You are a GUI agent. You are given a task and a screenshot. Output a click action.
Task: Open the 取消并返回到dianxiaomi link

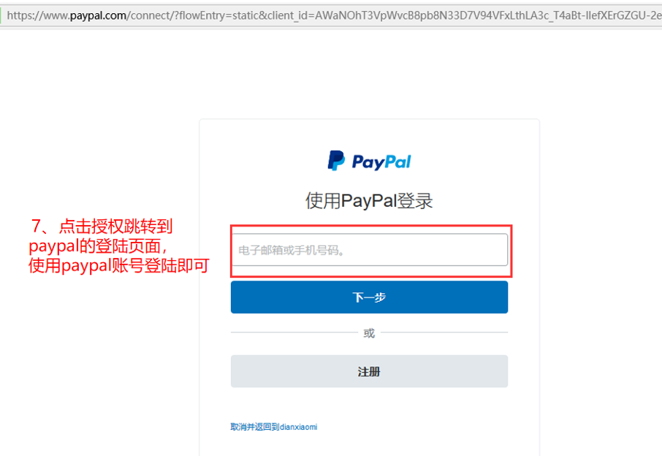pos(273,427)
